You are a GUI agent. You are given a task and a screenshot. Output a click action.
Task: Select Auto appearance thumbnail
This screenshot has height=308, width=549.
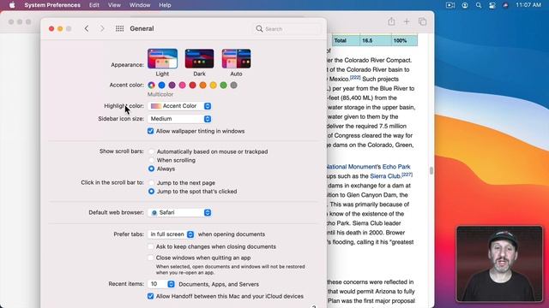(237, 59)
